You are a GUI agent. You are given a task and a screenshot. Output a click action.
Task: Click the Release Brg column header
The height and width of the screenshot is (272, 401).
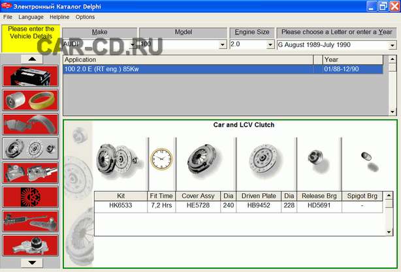(319, 196)
